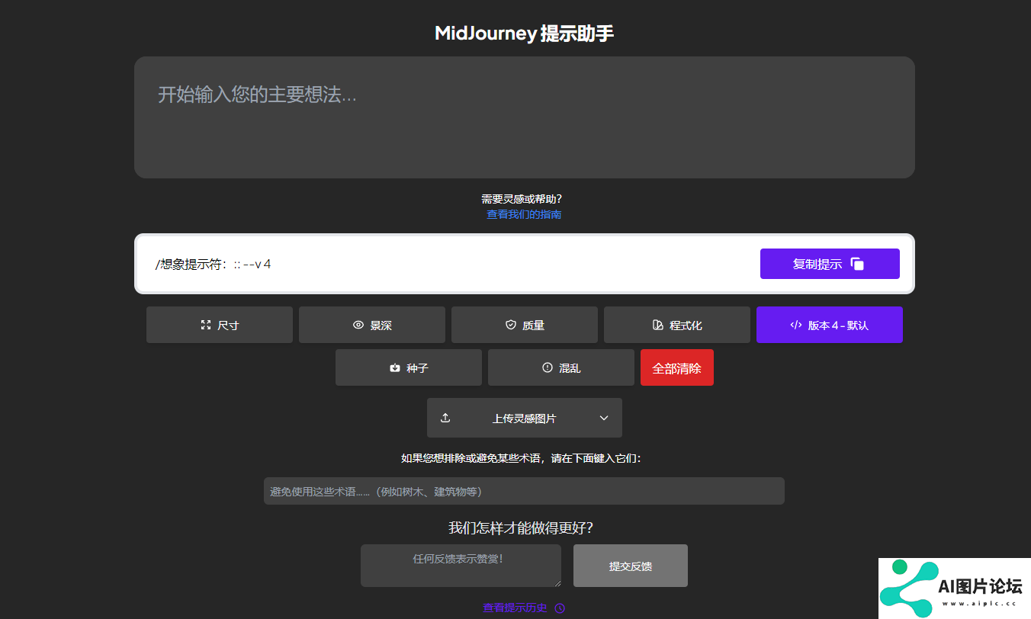Click the 需要灵感或帮助? text

(x=522, y=199)
